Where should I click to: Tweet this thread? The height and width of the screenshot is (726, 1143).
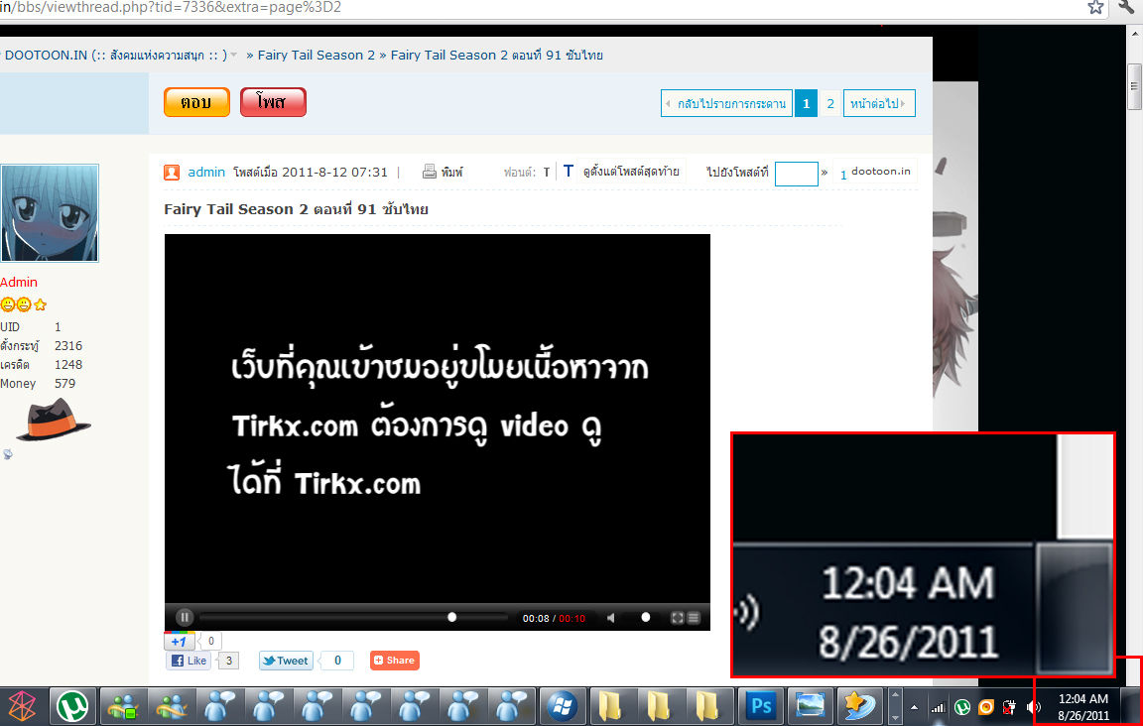pos(286,661)
